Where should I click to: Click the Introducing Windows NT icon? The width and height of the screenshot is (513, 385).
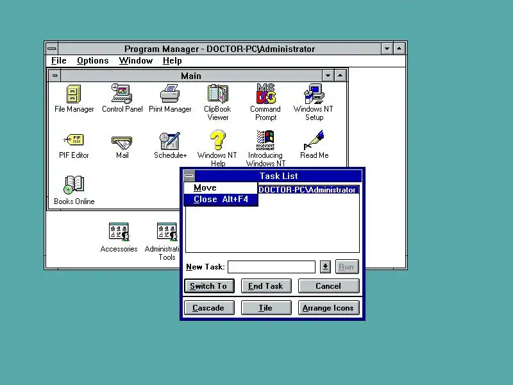[265, 140]
